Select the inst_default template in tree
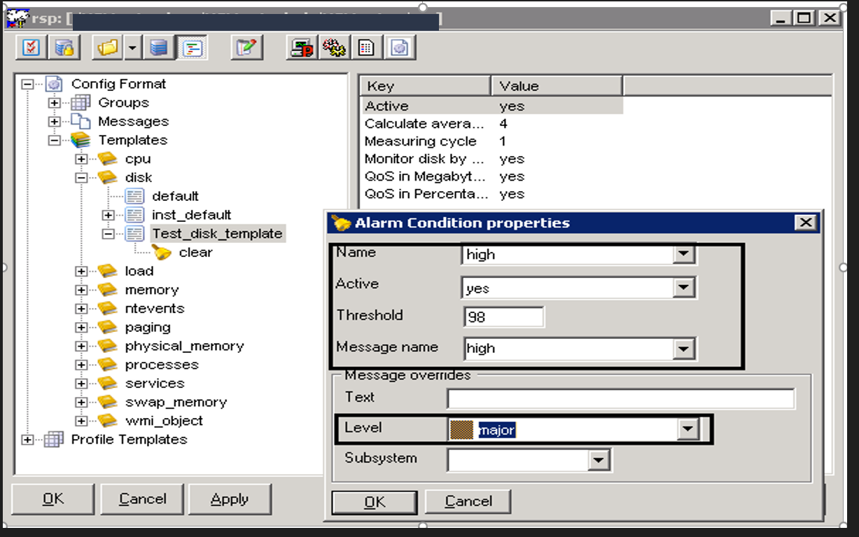This screenshot has height=537, width=859. (191, 215)
